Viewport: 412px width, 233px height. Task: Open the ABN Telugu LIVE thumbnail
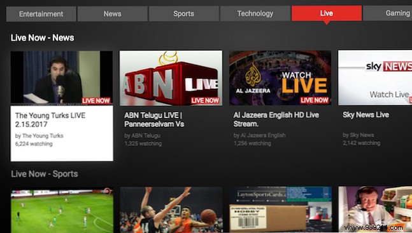[171, 78]
